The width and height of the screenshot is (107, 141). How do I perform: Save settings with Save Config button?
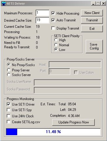click(94, 47)
